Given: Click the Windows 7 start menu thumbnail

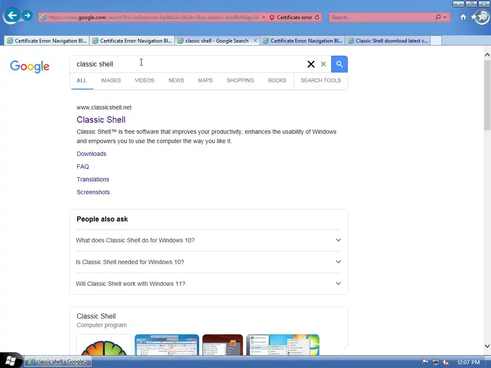Looking at the screenshot, I should [283, 345].
